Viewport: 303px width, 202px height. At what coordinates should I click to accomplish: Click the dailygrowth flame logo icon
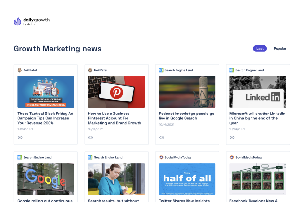click(17, 22)
